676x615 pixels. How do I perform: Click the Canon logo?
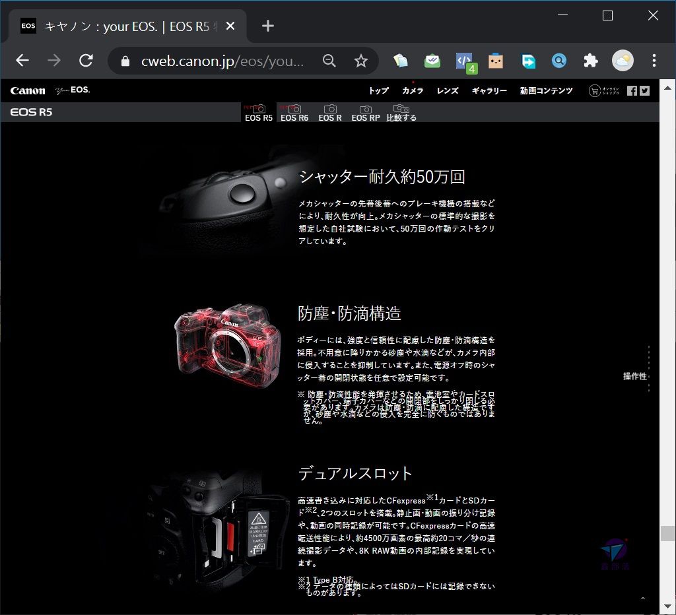click(x=28, y=90)
